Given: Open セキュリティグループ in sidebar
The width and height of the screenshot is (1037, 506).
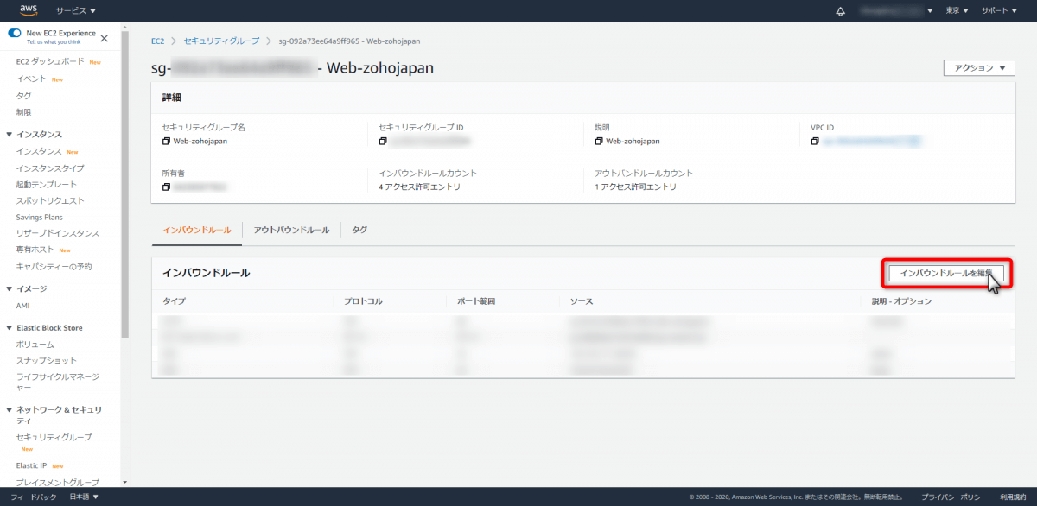Looking at the screenshot, I should pyautogui.click(x=54, y=438).
